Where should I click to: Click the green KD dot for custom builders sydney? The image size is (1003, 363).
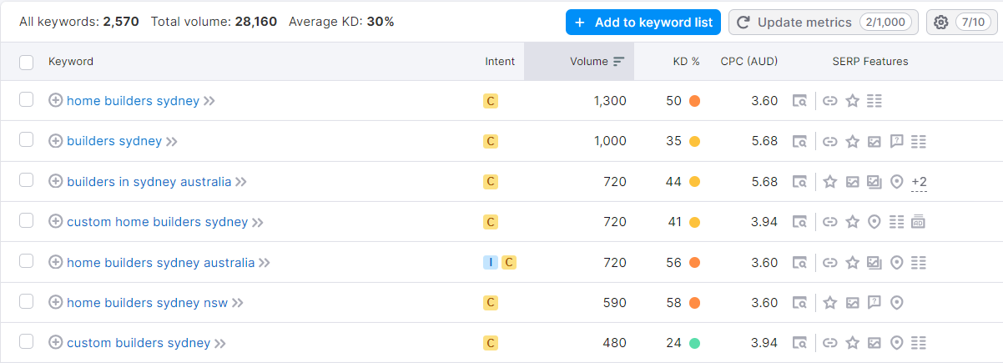click(694, 343)
